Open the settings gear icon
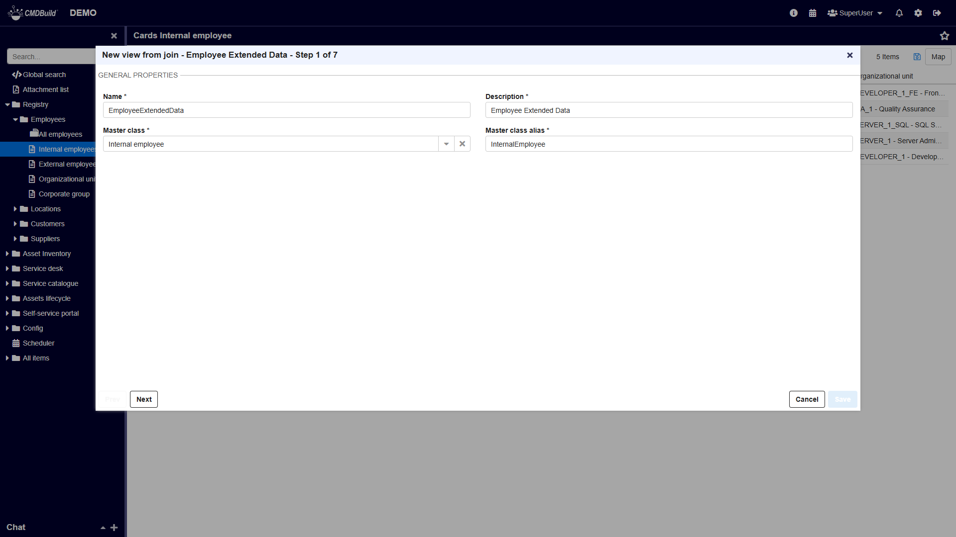The height and width of the screenshot is (537, 956). pyautogui.click(x=918, y=13)
